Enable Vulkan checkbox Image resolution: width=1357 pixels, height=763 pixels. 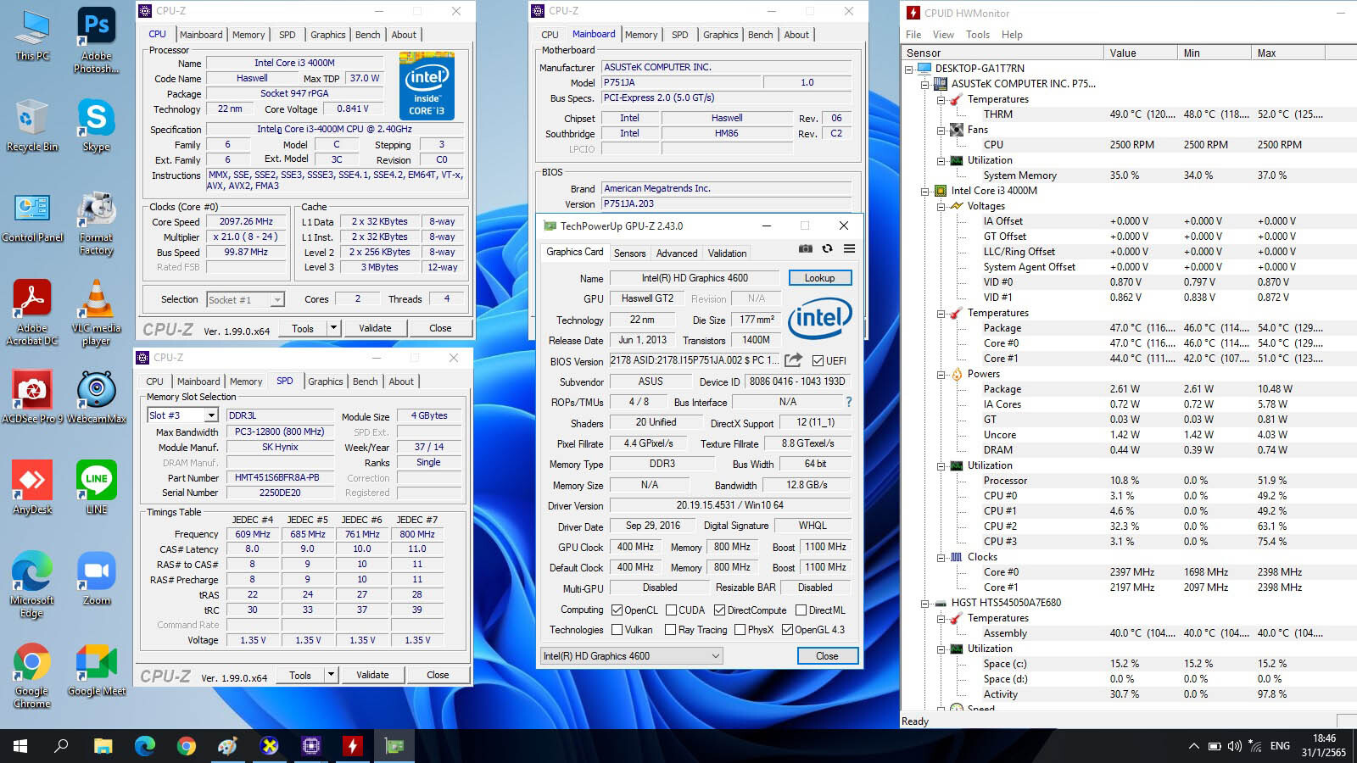pos(617,630)
